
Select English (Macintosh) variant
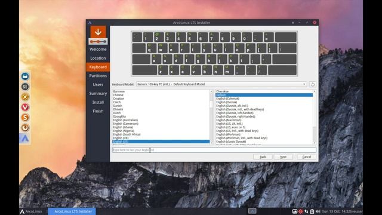[x=264, y=120]
